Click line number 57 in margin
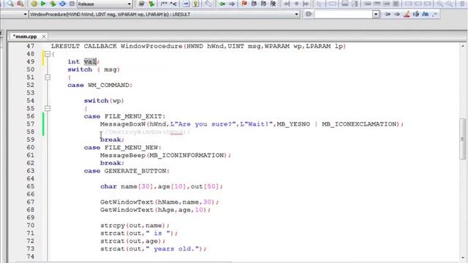The height and width of the screenshot is (263, 468). 31,123
